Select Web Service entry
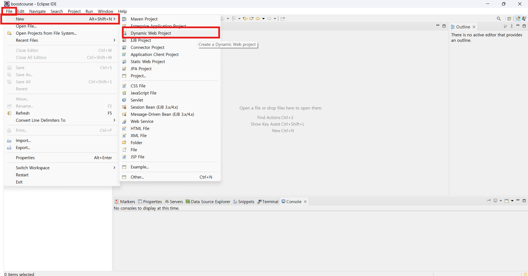The height and width of the screenshot is (276, 528). coord(170,121)
